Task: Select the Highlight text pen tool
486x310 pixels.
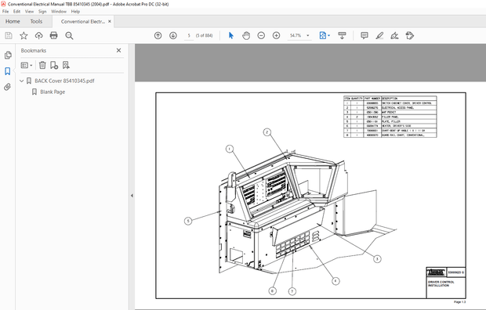Action: [x=379, y=35]
